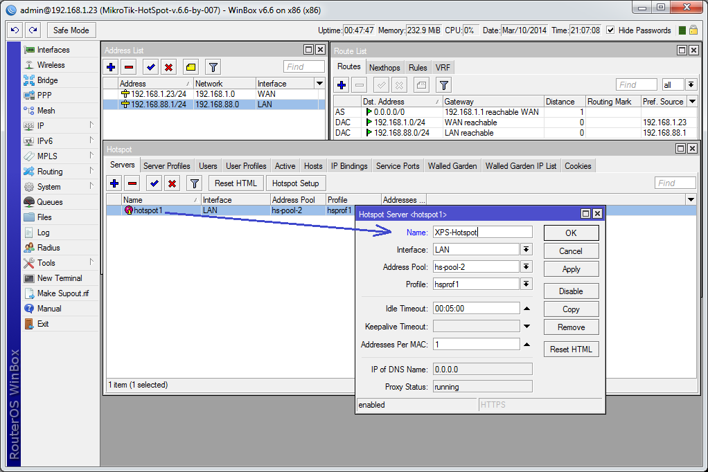Click Apply in Hotspot Server dialog
Screen dimensions: 708x472
572,269
